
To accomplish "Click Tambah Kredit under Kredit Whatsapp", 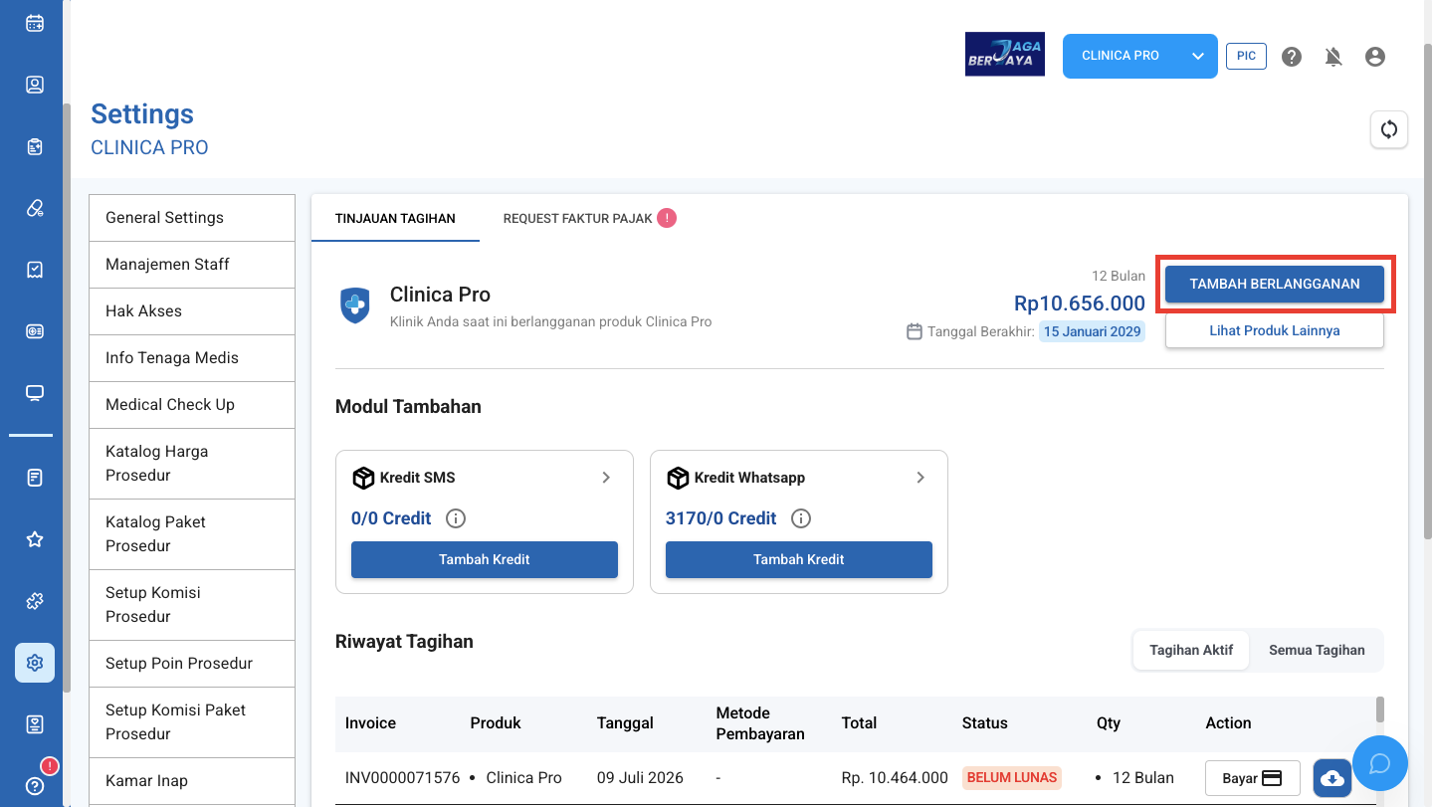I will (799, 559).
